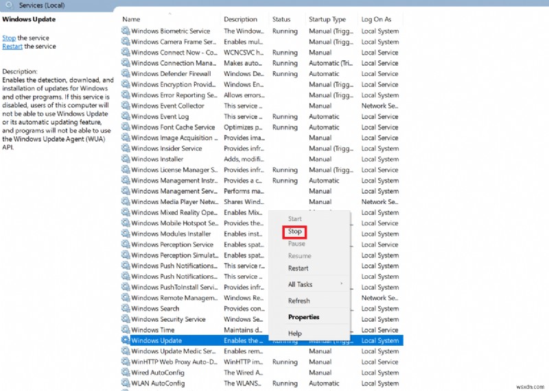
Task: Click the Wired AutoConfig gear icon
Action: click(x=126, y=373)
